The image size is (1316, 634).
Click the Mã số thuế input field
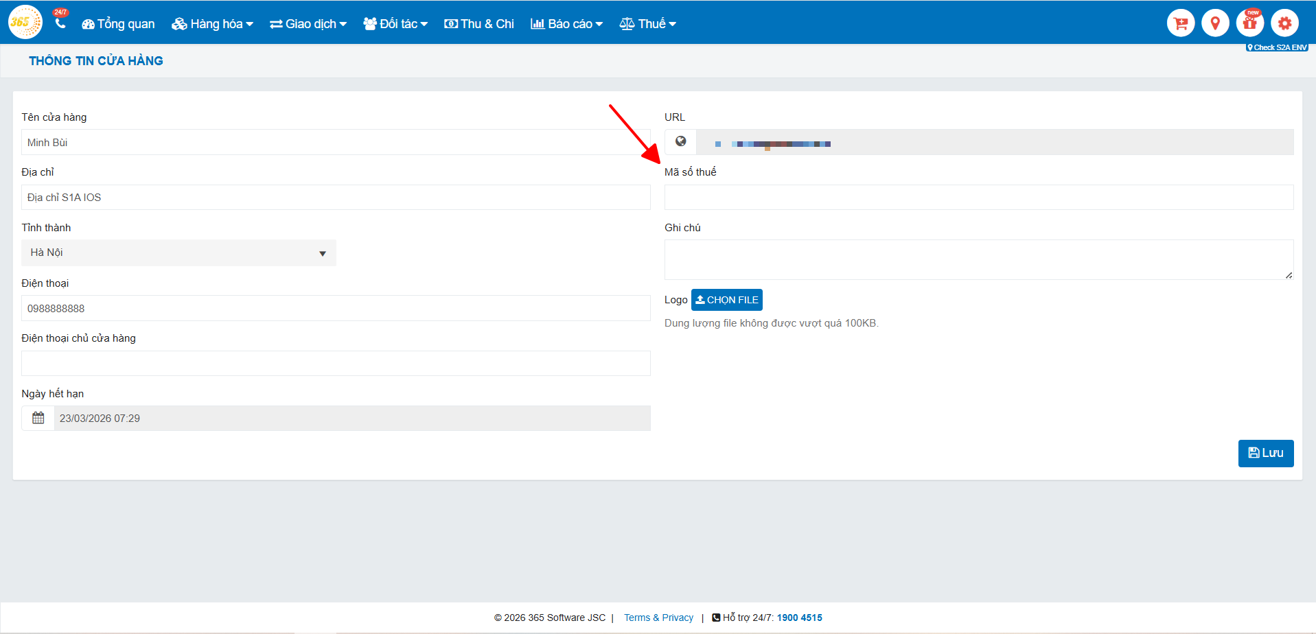tap(978, 198)
